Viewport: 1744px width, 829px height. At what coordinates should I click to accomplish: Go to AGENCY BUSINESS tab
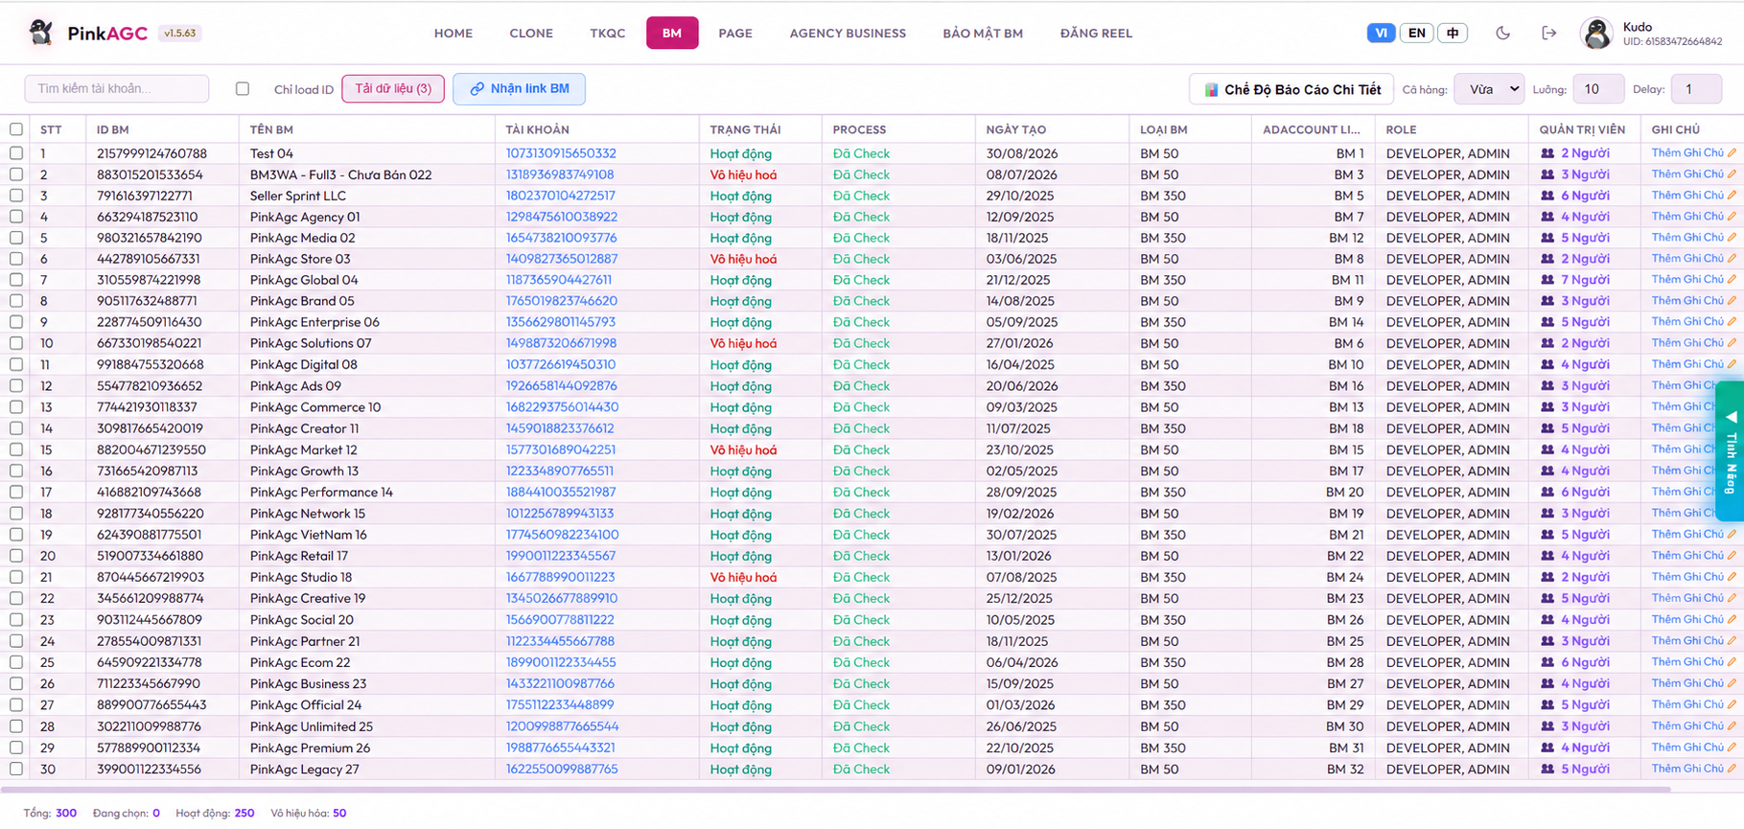pyautogui.click(x=848, y=33)
